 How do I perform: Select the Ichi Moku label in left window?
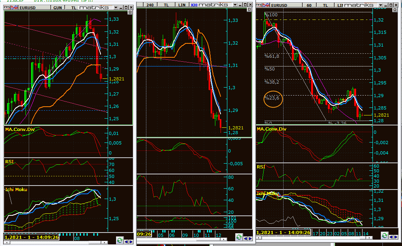(x=16, y=189)
